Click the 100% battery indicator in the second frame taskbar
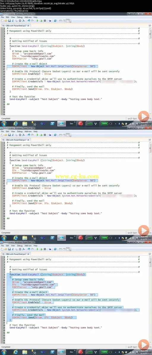Image resolution: width=152 pixels, height=355 pixels. tap(104, 238)
